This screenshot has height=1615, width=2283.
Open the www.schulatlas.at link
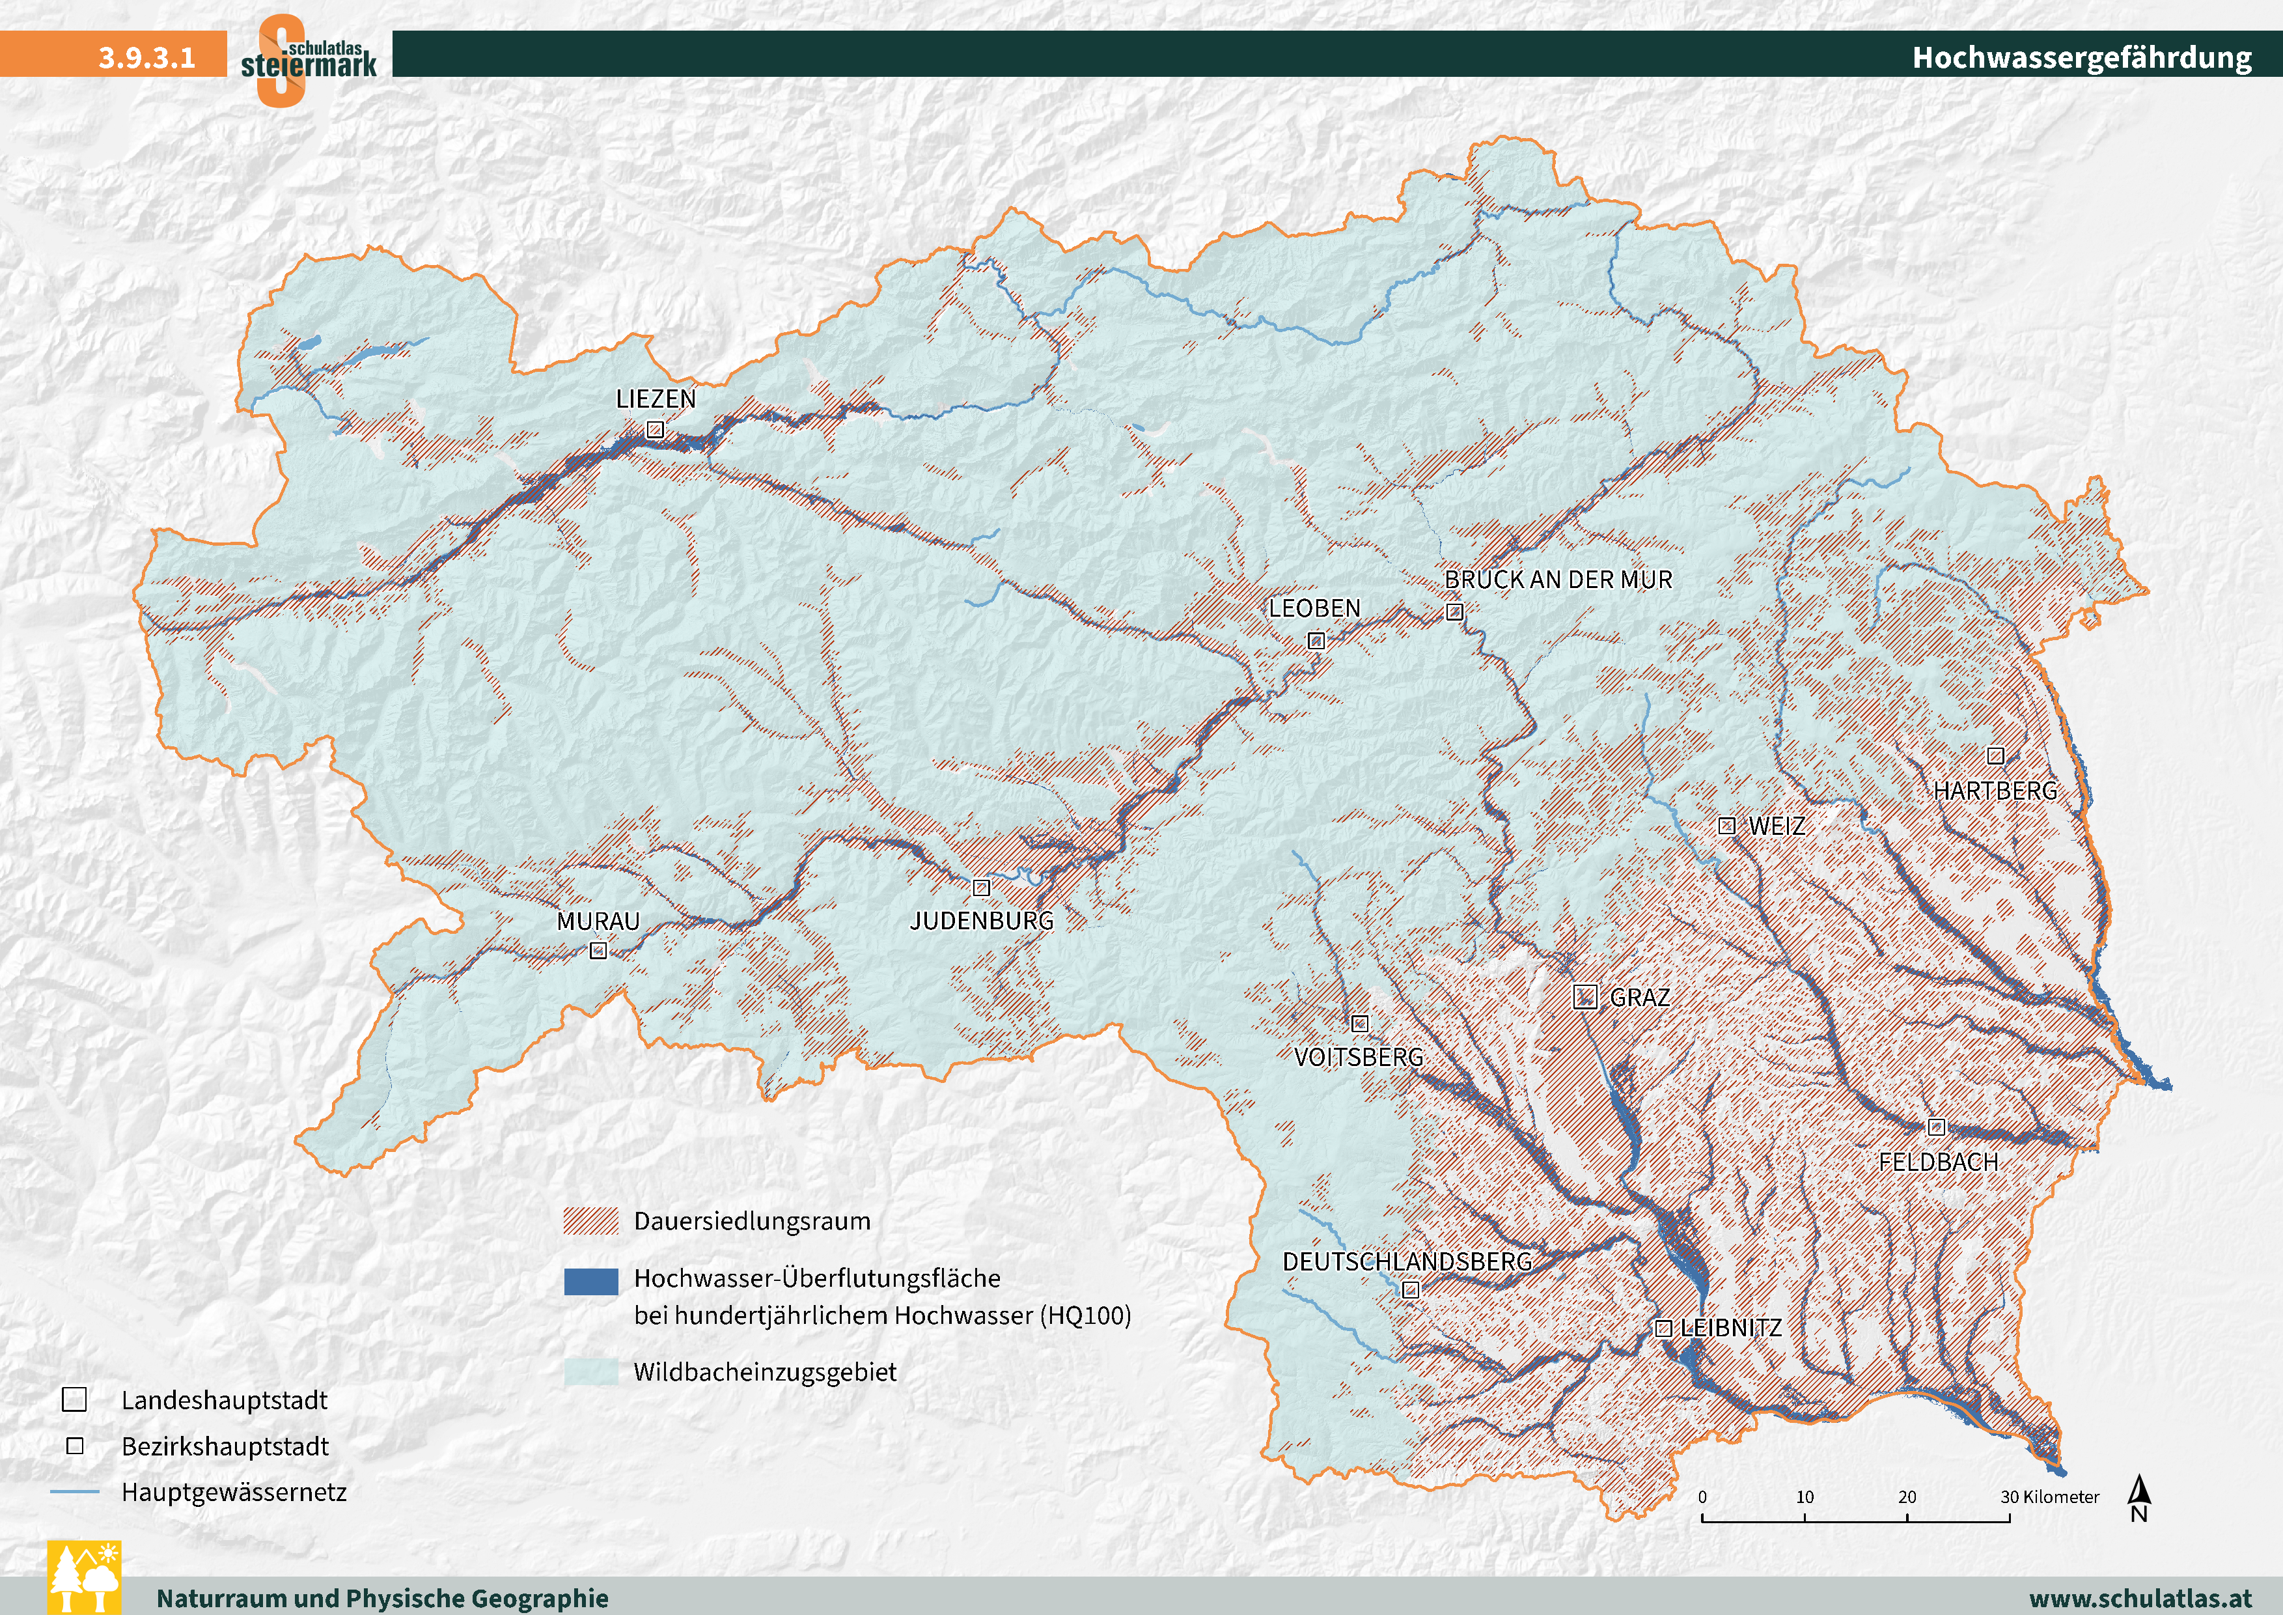point(2140,1597)
